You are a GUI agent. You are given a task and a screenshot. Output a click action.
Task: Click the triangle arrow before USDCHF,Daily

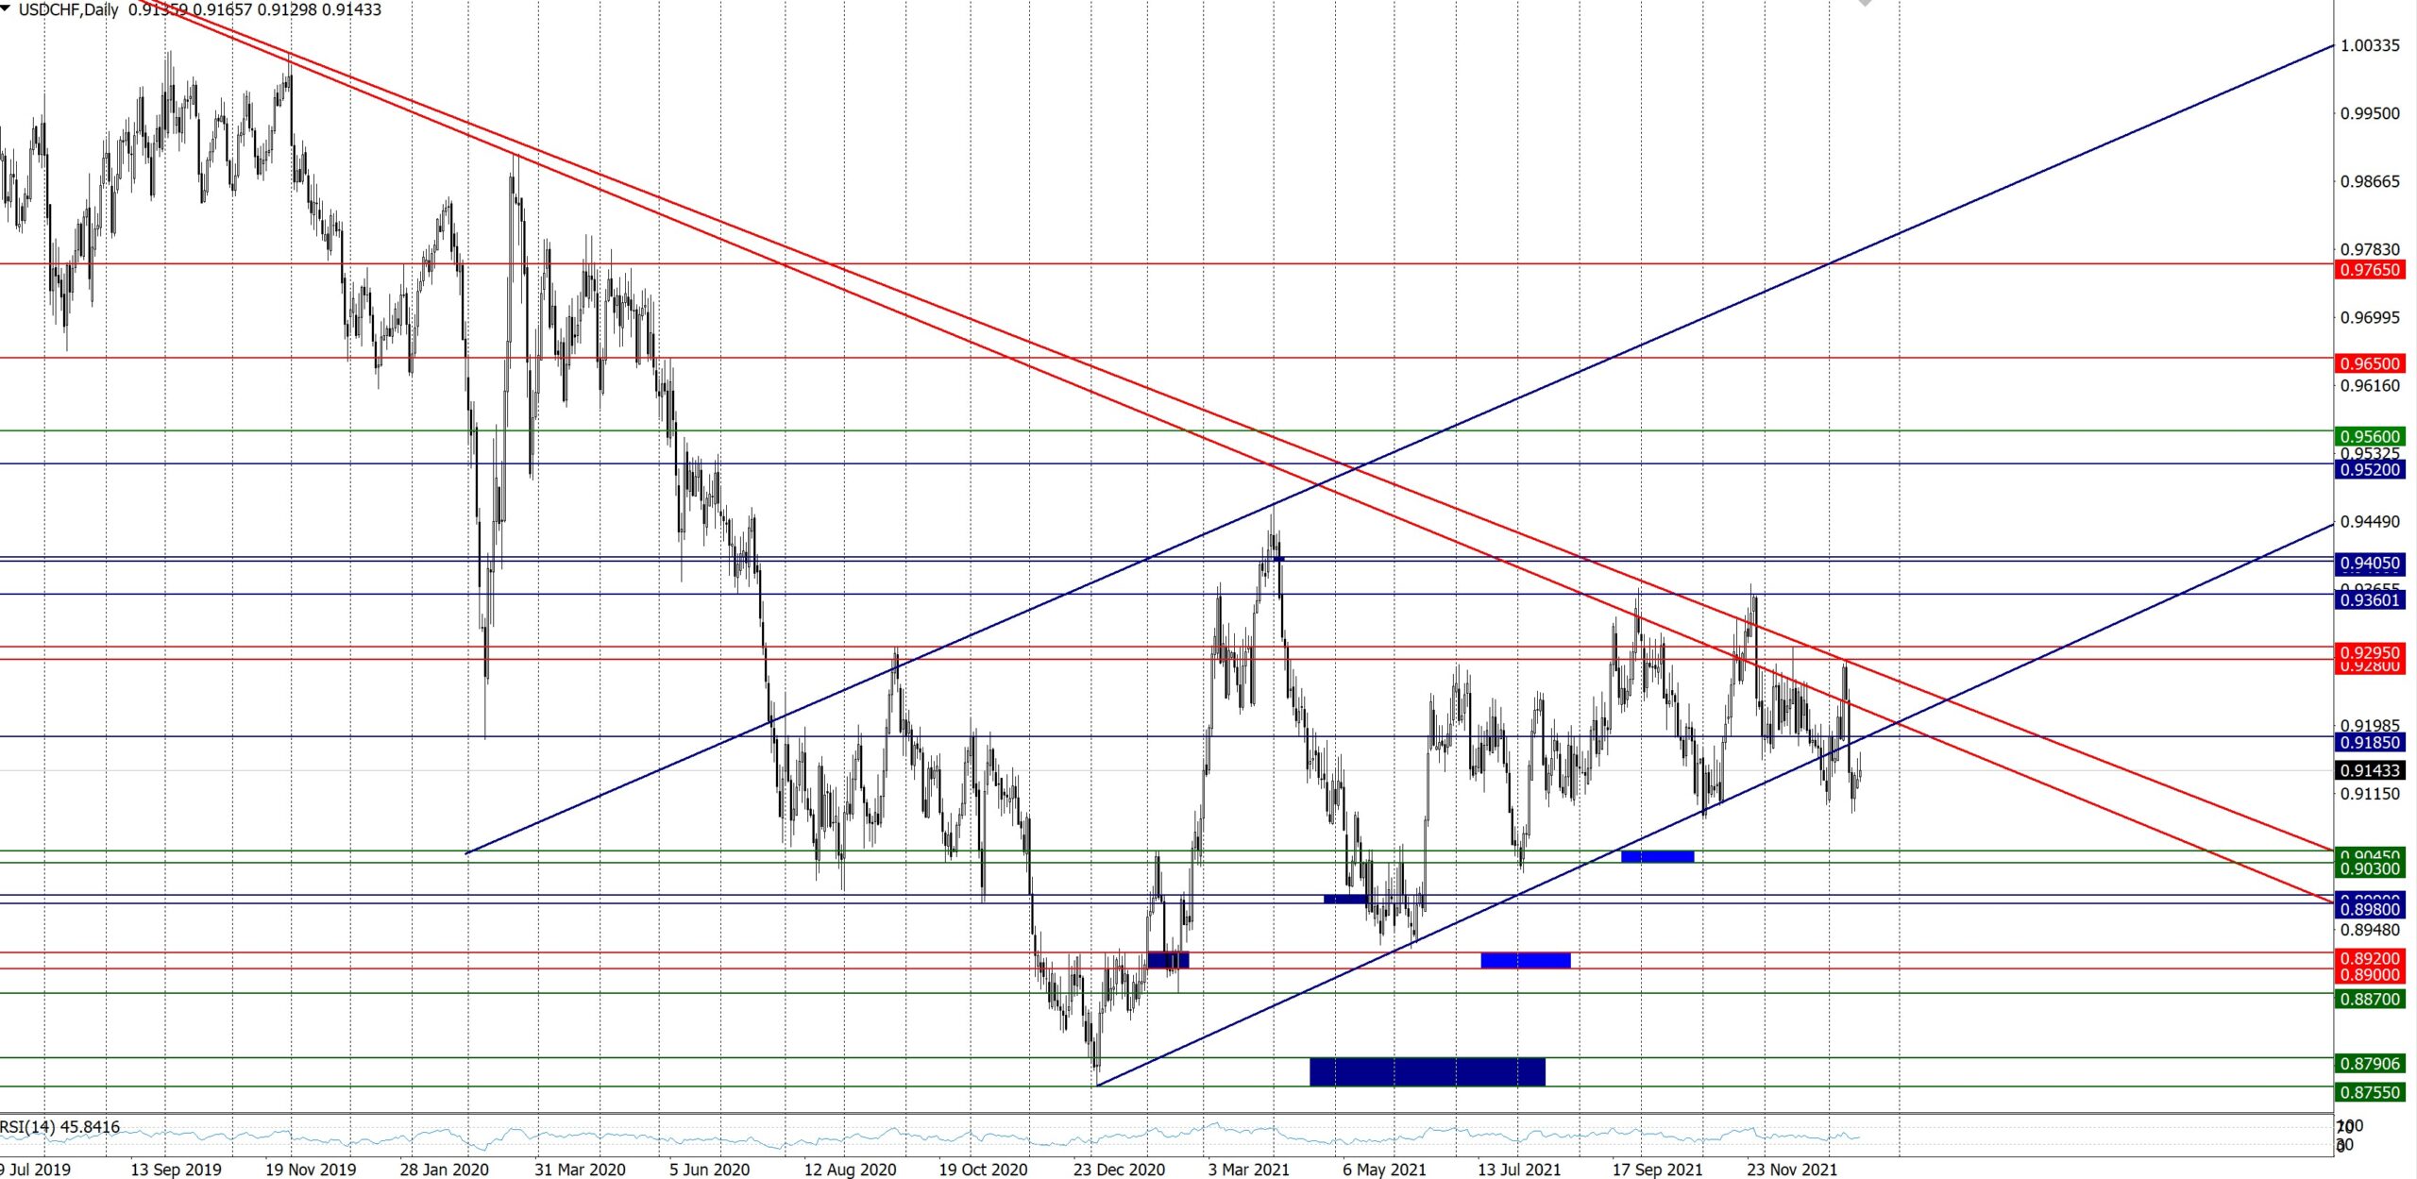pyautogui.click(x=7, y=8)
